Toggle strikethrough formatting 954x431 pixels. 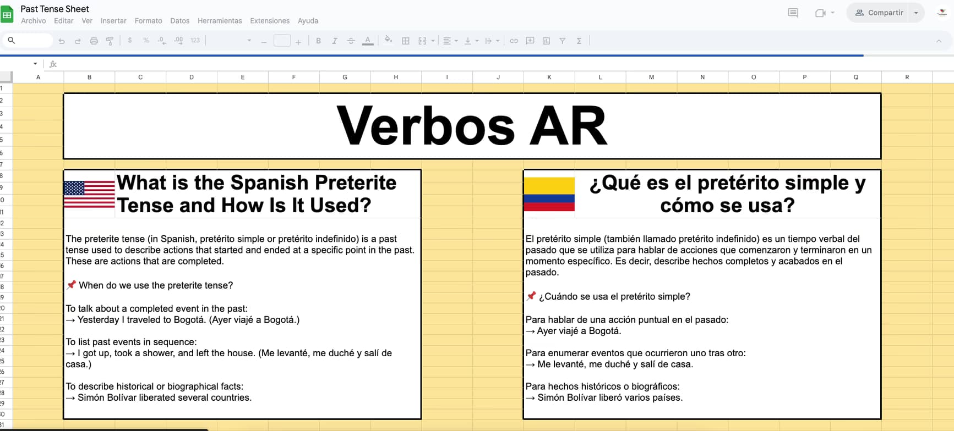coord(351,41)
